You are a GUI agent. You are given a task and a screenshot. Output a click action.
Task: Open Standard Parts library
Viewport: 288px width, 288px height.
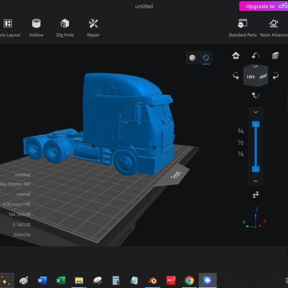[x=242, y=28]
